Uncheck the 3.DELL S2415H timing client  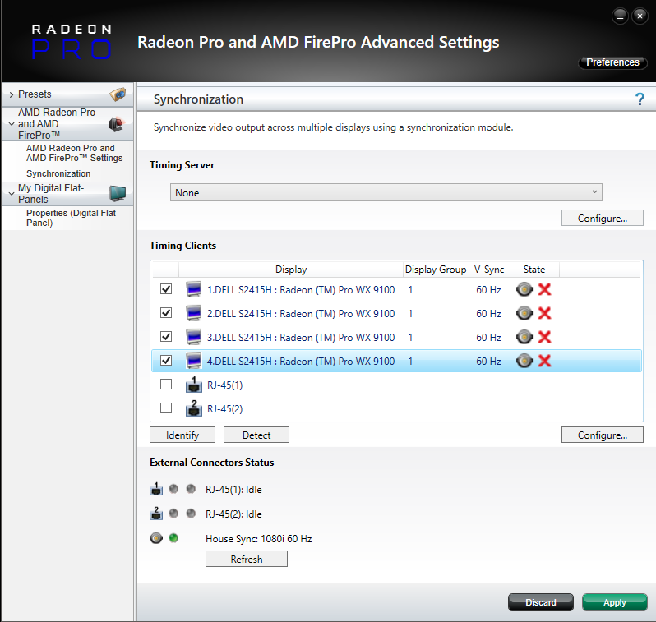point(166,336)
